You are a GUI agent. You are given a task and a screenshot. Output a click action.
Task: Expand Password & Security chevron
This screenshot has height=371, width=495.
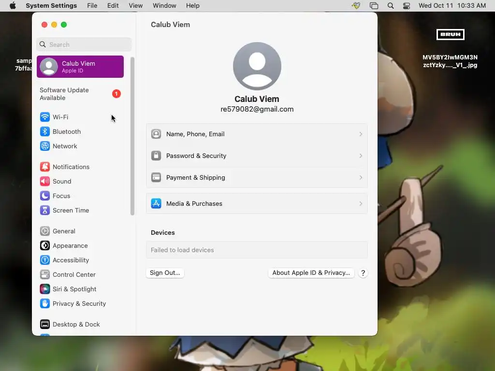361,156
